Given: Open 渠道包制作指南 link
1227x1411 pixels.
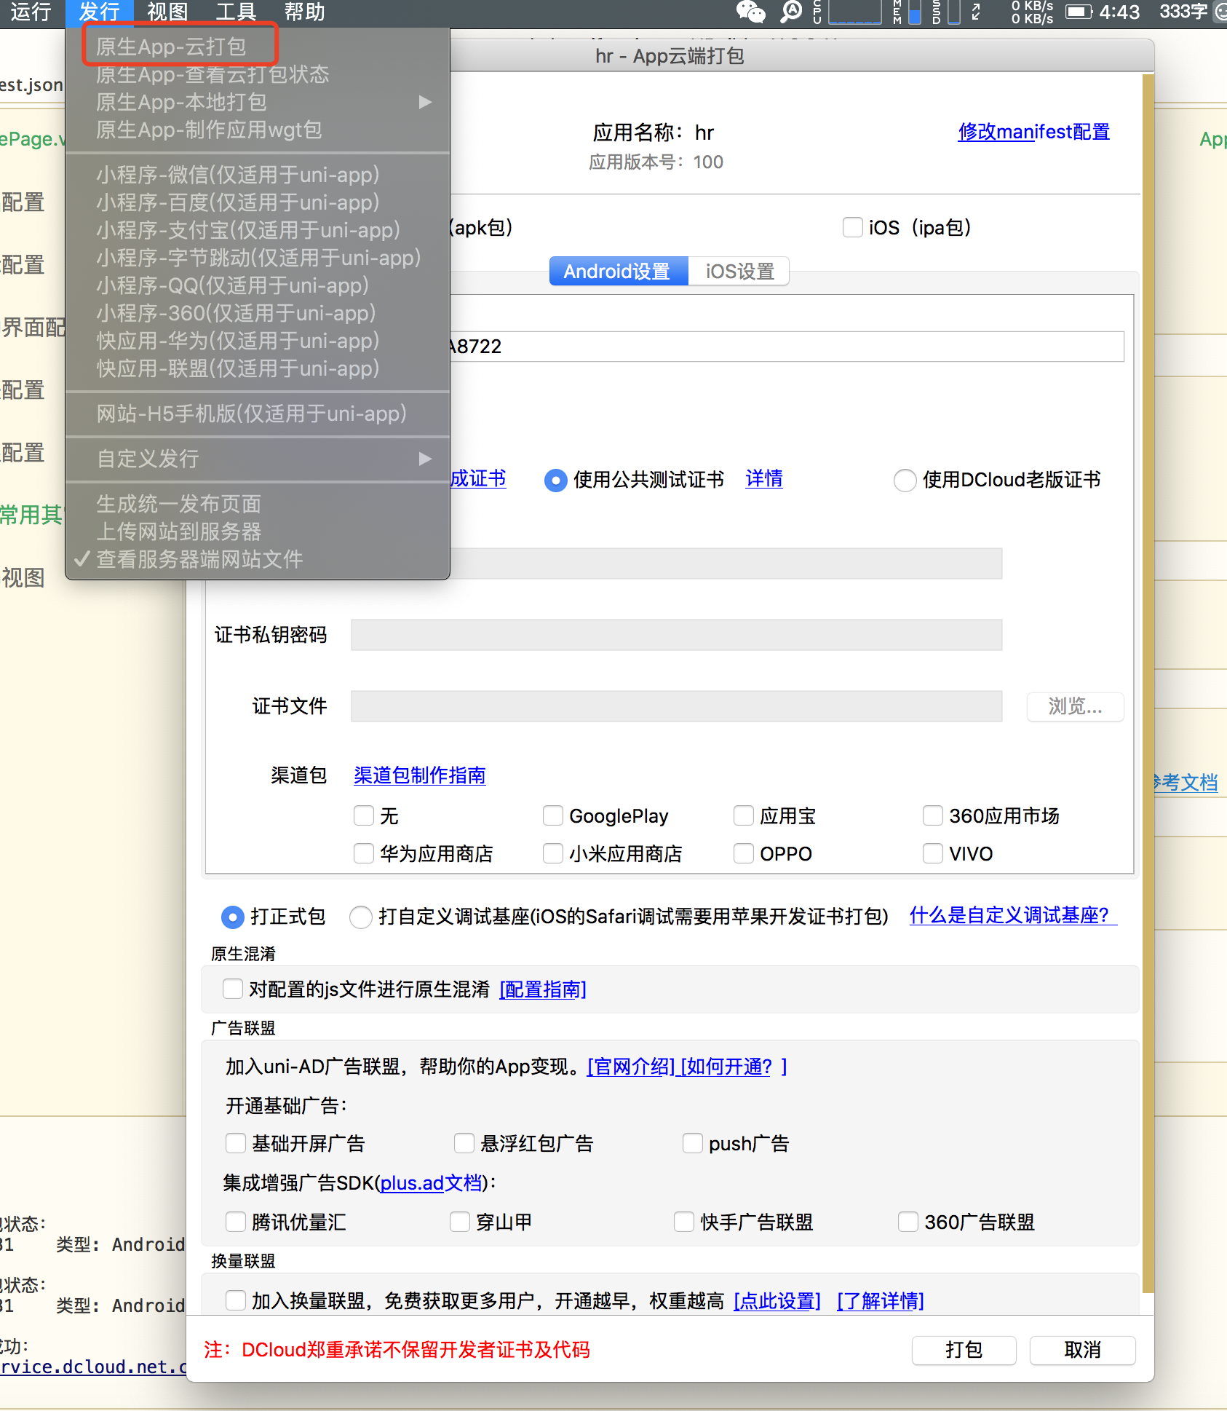Looking at the screenshot, I should click(420, 775).
